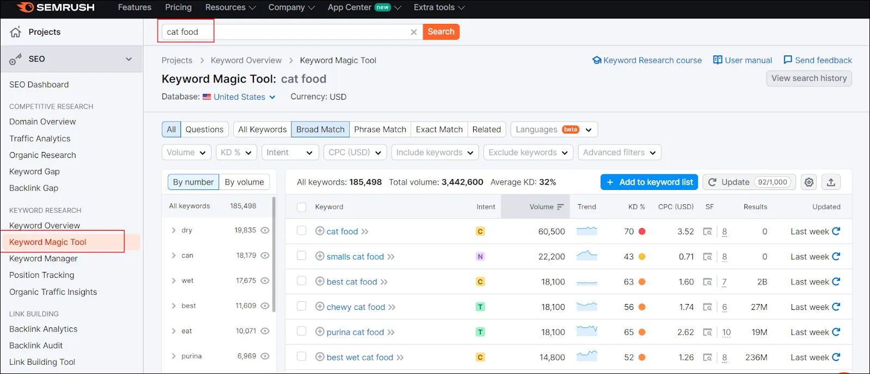Toggle eye icon for dry group
The height and width of the screenshot is (374, 870).
(265, 230)
